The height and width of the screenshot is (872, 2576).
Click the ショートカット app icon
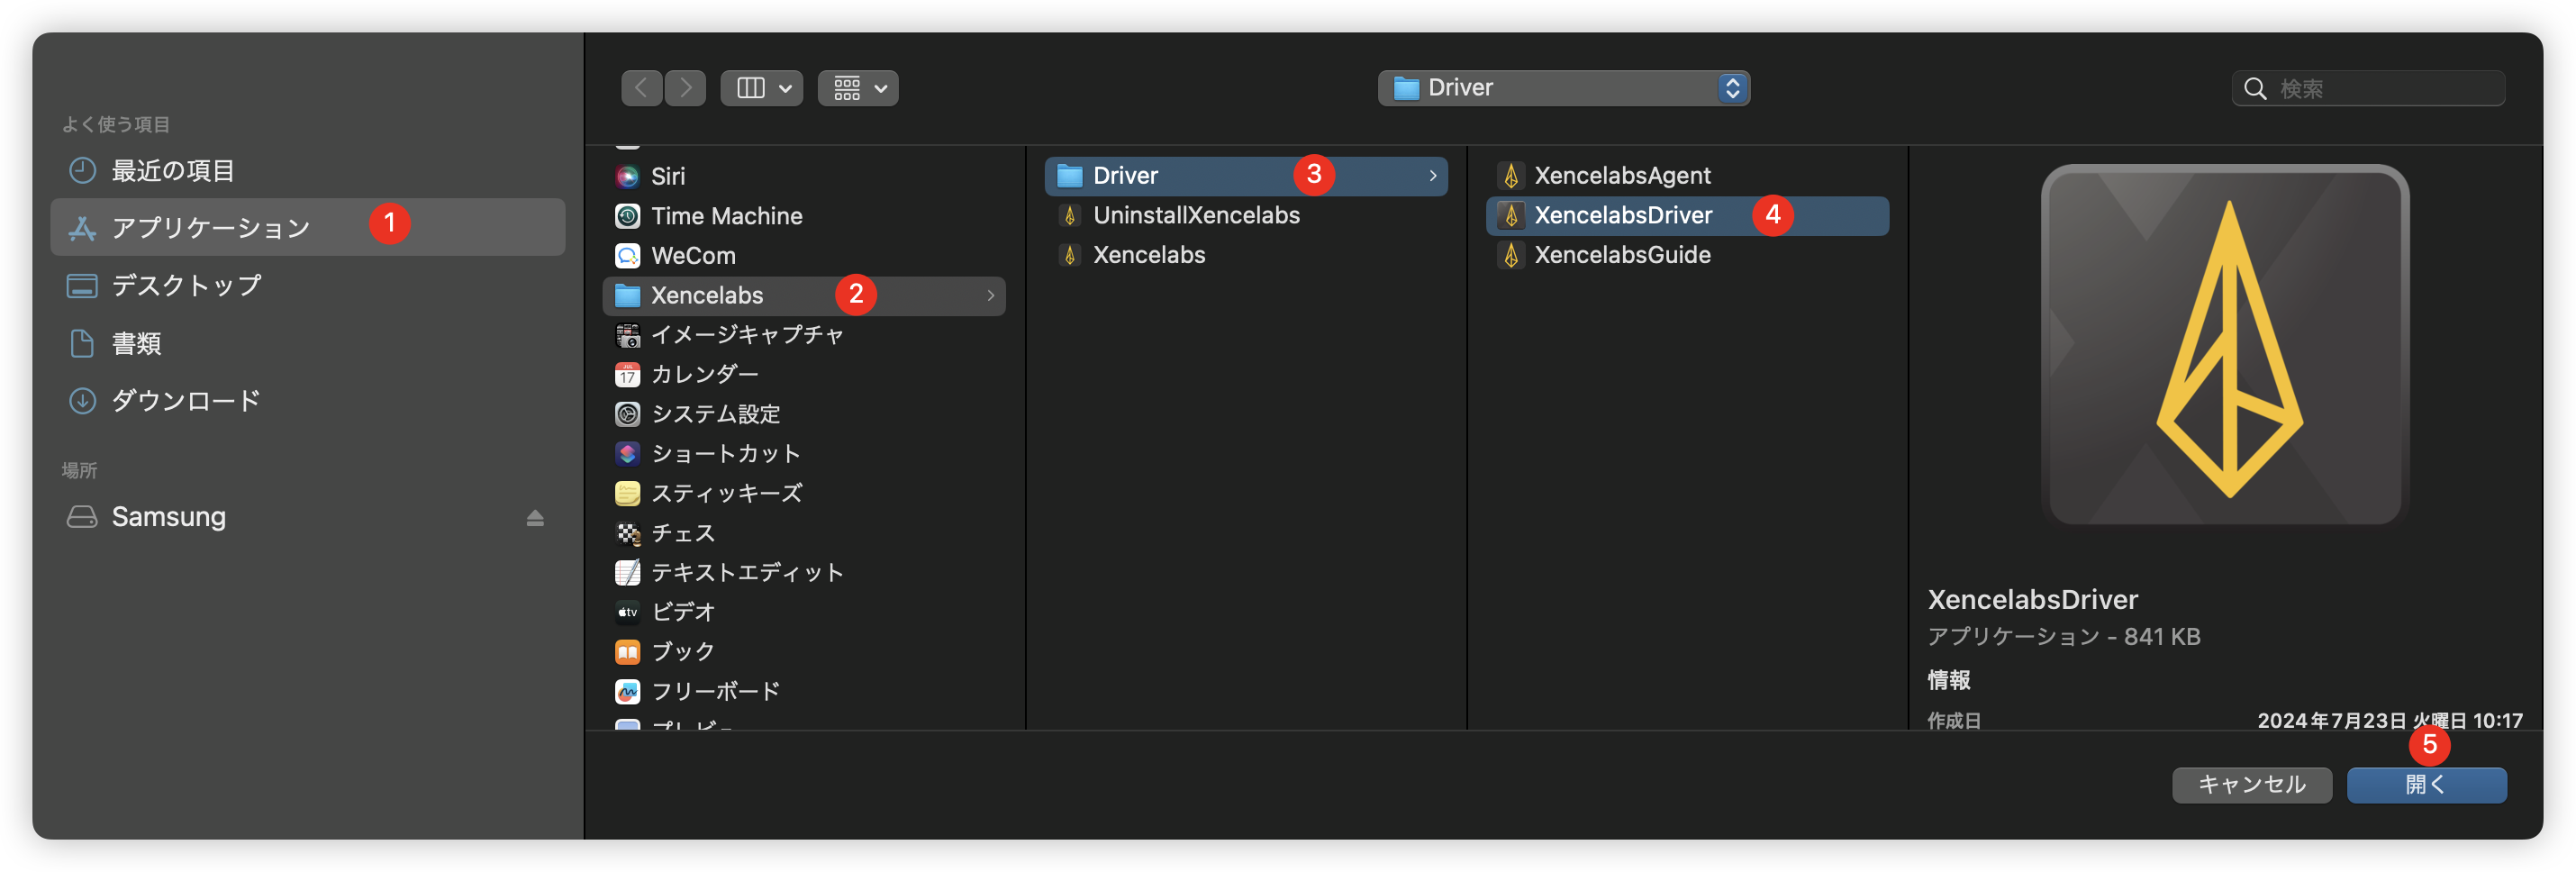click(627, 454)
